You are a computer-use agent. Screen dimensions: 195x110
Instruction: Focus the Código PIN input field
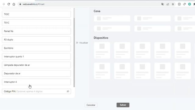point(37,91)
